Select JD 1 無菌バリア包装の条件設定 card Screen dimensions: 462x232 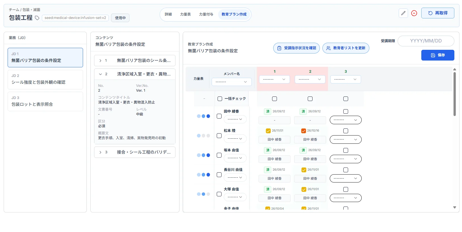coord(45,57)
